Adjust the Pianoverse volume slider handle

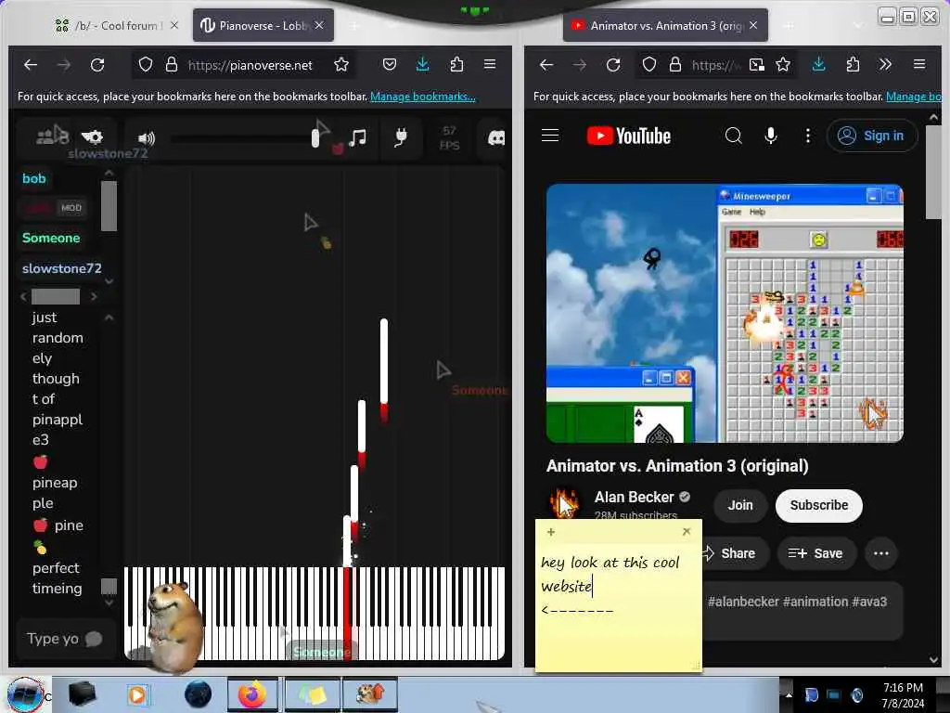coord(315,138)
